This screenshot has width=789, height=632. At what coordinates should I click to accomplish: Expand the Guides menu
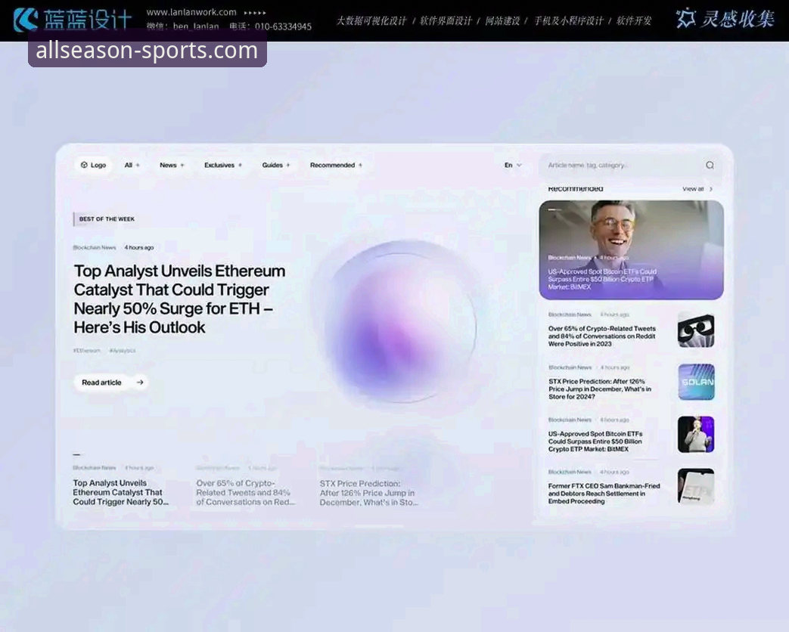[276, 166]
